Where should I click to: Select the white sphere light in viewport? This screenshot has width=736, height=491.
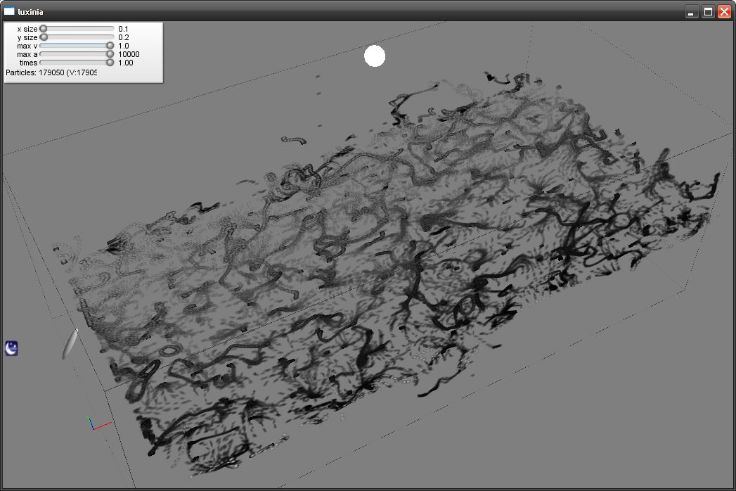pos(375,56)
